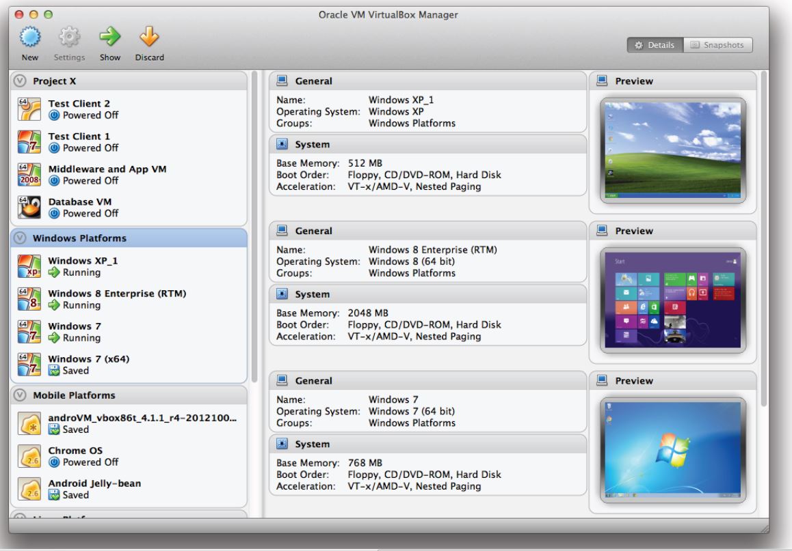Click the Windows Platforms group header
792x551 pixels.
[129, 238]
